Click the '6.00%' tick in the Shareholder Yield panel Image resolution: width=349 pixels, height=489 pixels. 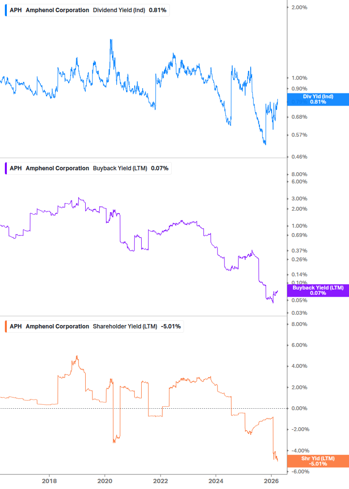(x=299, y=345)
